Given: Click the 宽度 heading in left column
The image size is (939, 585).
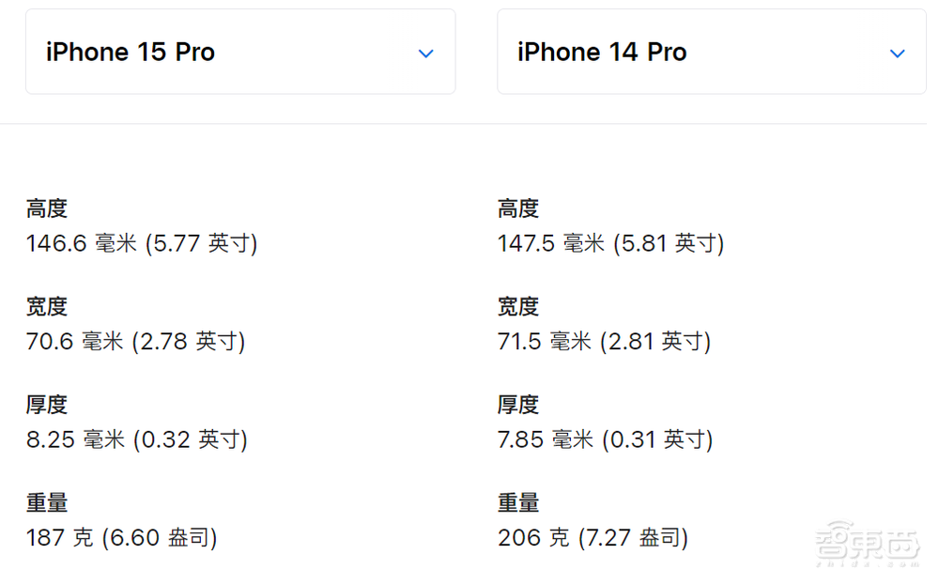Looking at the screenshot, I should (x=46, y=306).
